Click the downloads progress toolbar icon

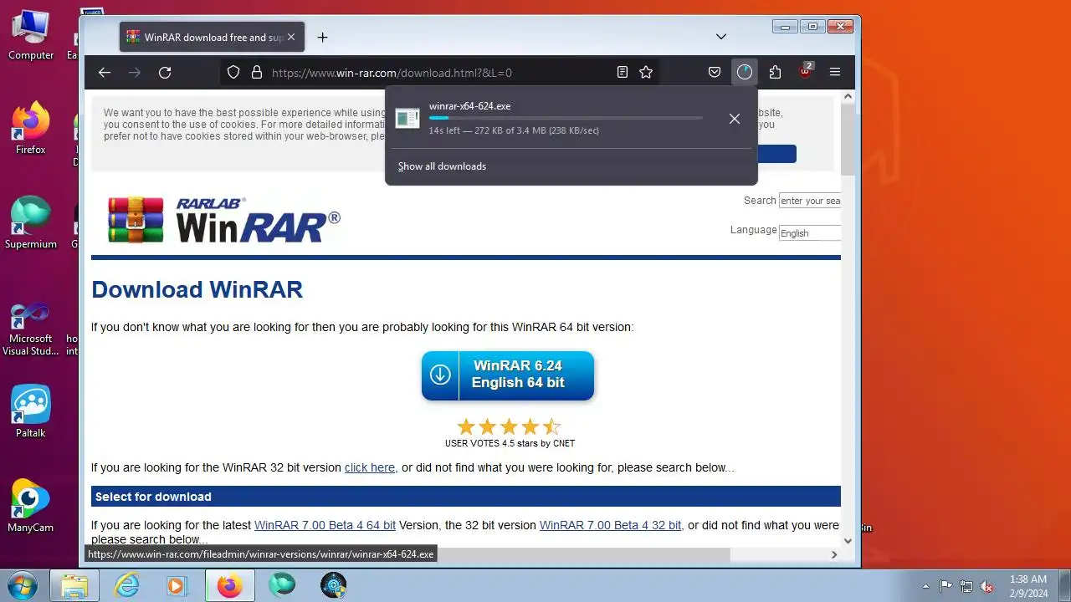coord(745,73)
